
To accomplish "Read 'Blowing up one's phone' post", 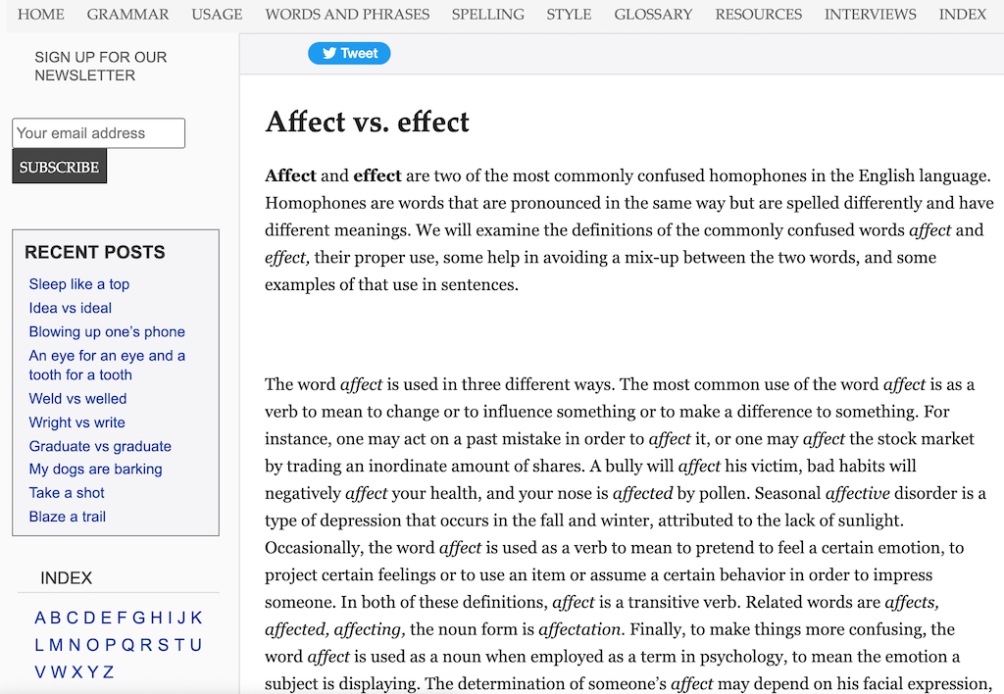I will [107, 331].
